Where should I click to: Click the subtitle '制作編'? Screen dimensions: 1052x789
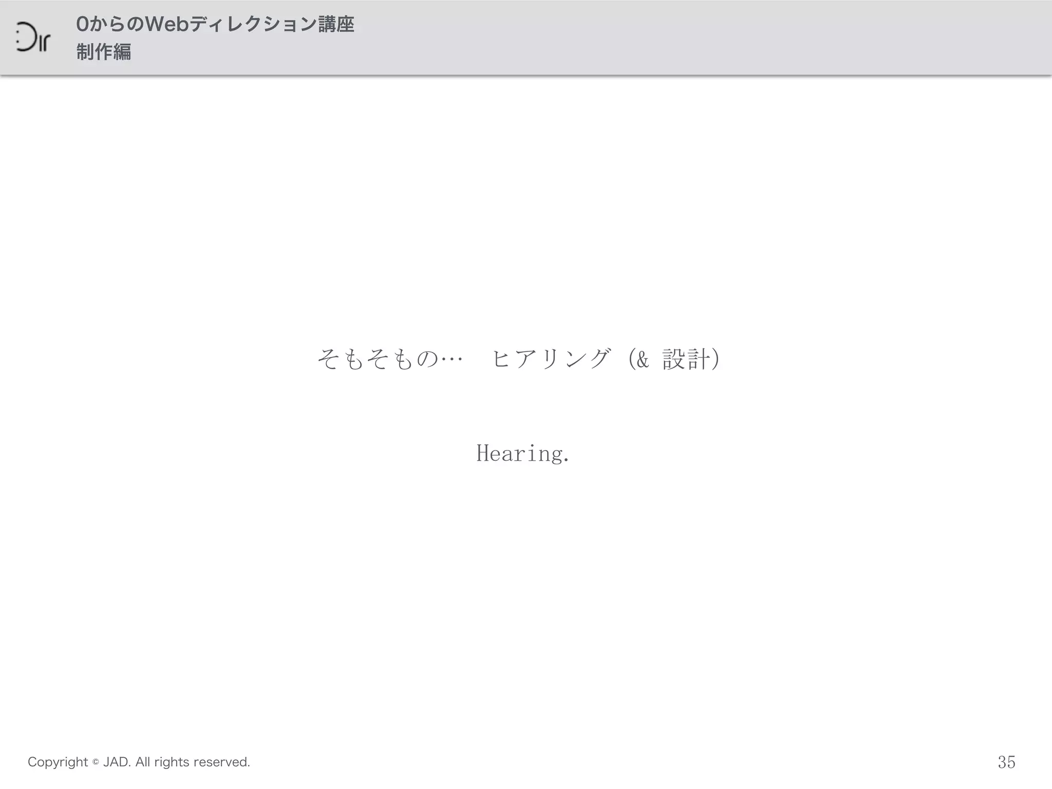coord(104,52)
